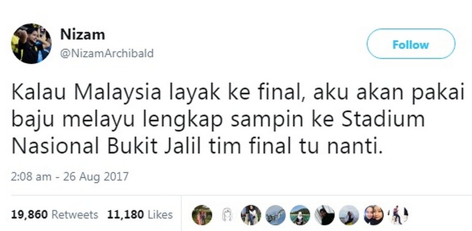Open avatar of person on boat at sea
The height and width of the screenshot is (231, 472).
pyautogui.click(x=300, y=215)
